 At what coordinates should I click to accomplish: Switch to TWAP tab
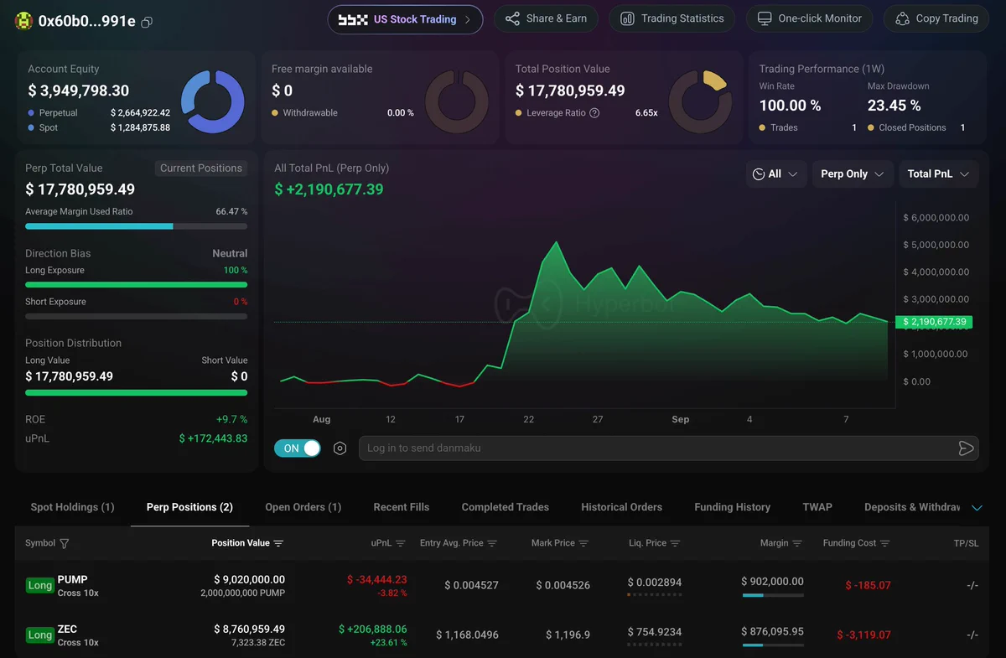pyautogui.click(x=817, y=507)
